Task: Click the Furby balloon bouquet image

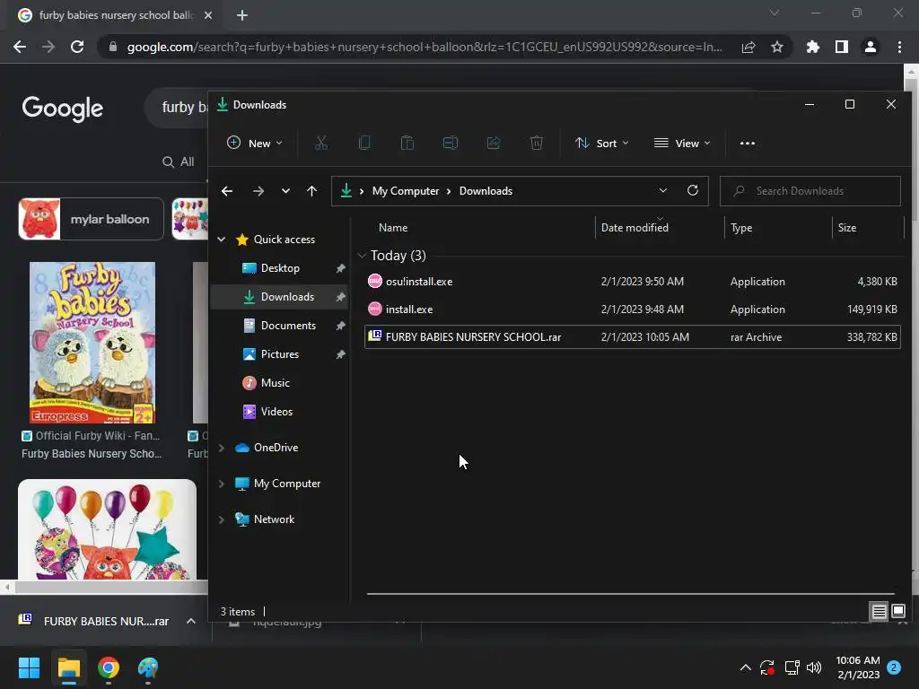Action: click(x=108, y=529)
